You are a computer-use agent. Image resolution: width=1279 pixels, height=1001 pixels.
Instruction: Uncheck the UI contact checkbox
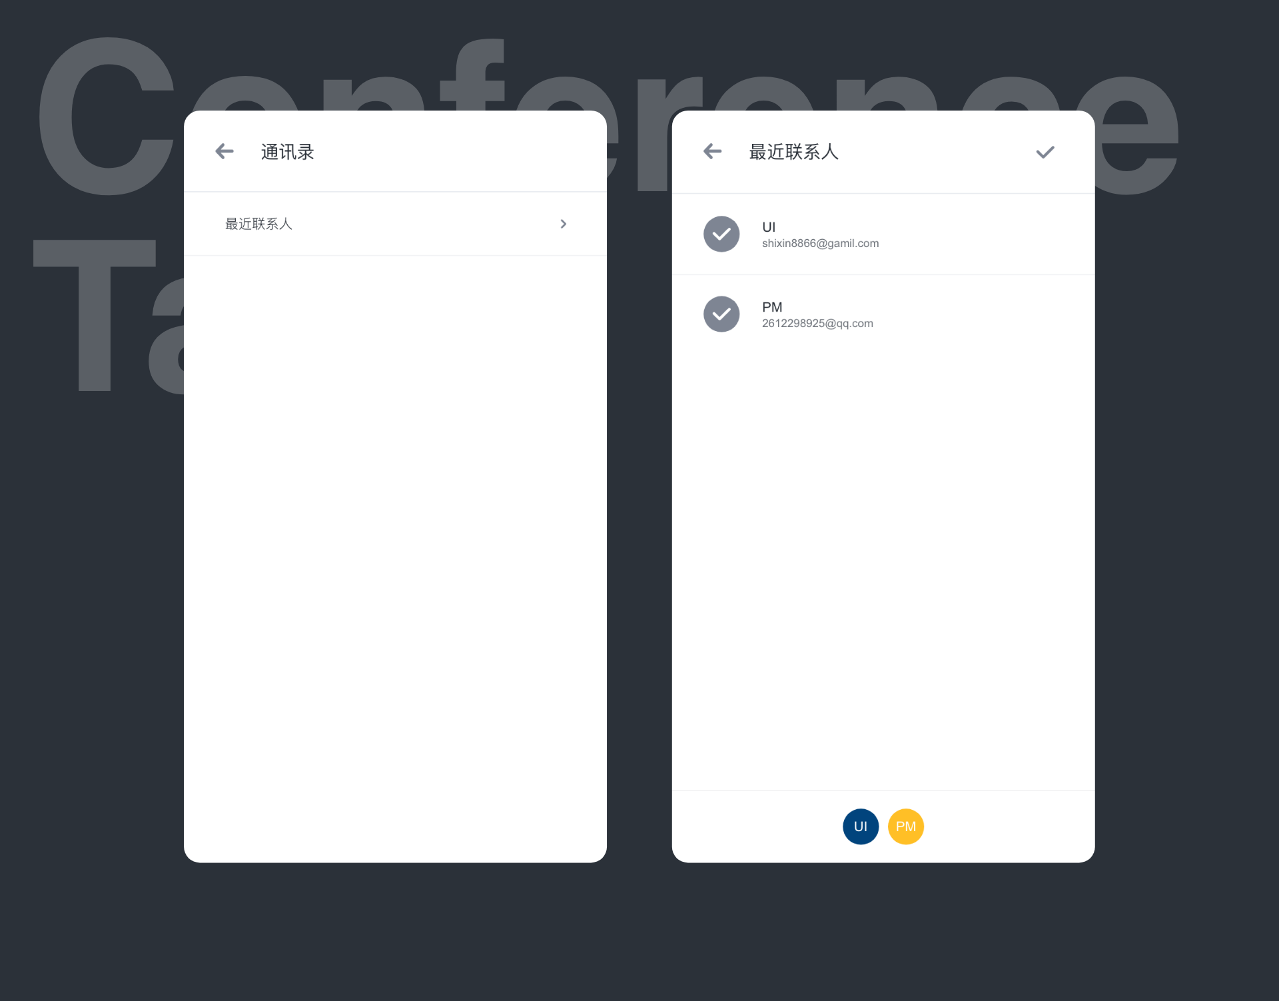click(x=721, y=234)
